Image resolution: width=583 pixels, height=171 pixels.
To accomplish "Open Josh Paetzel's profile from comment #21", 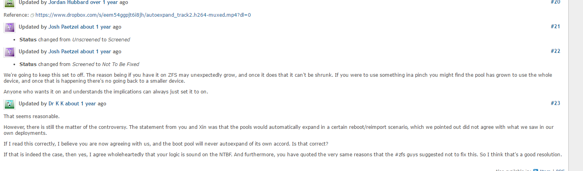I will [x=64, y=27].
